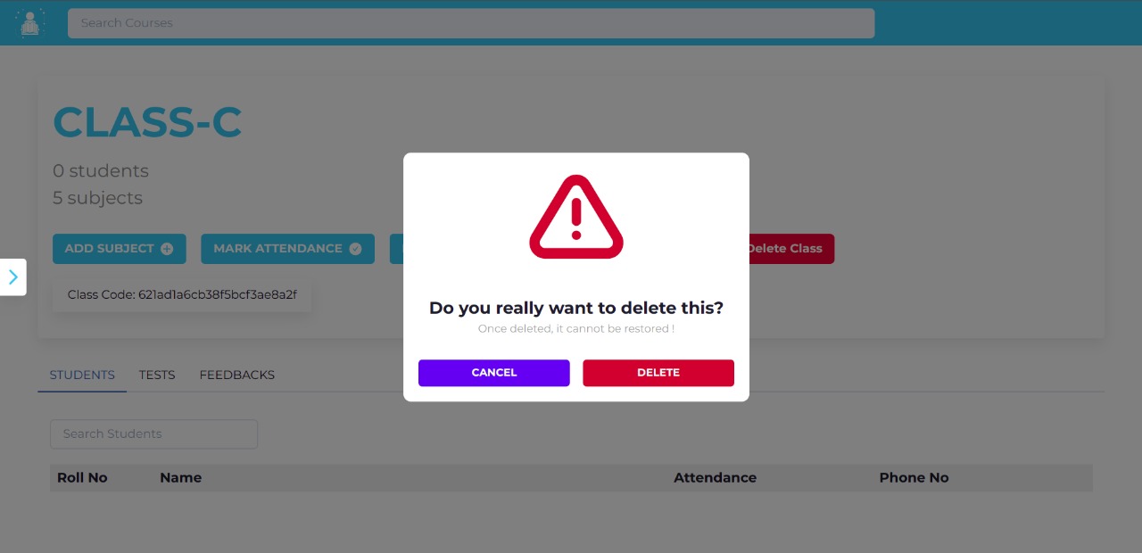Click the Phone No column header

tap(914, 478)
